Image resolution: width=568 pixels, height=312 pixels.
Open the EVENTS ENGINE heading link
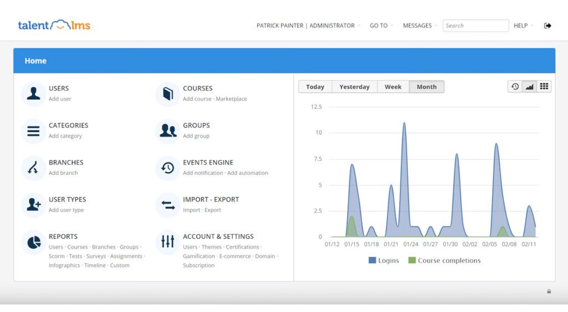coord(208,162)
